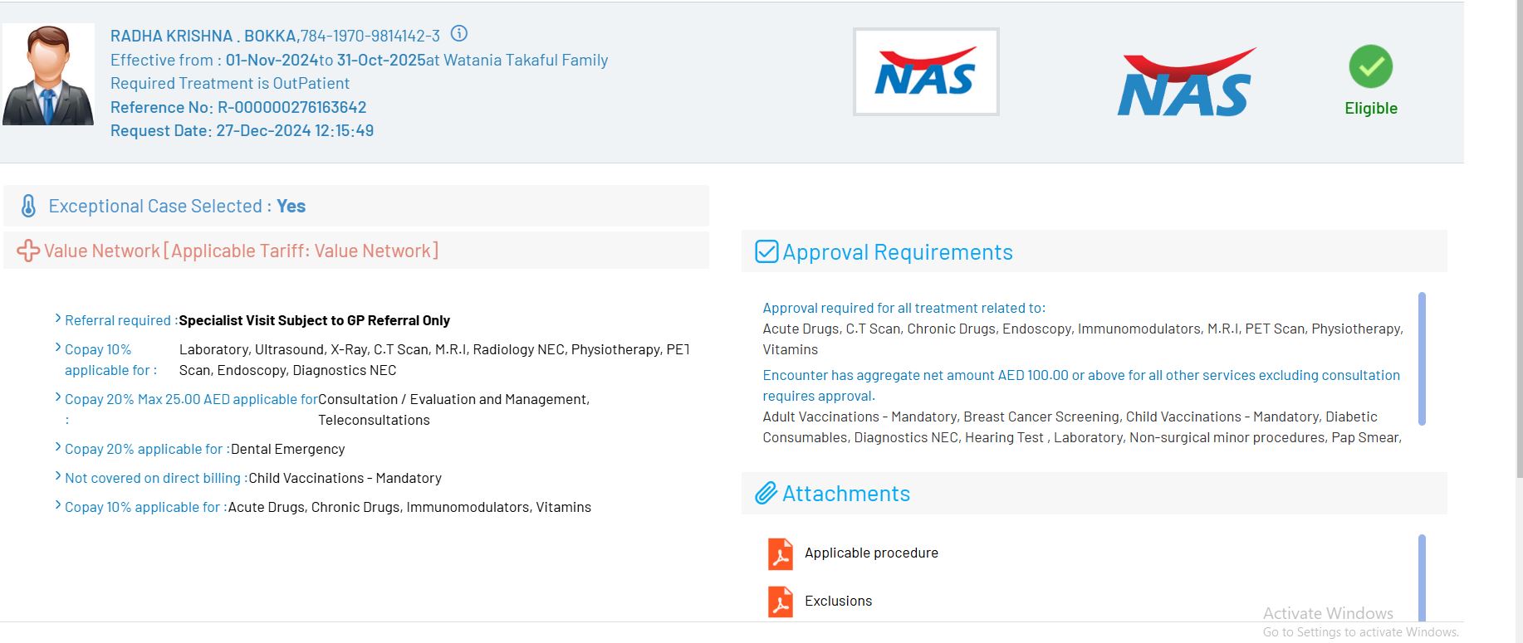Click the patient avatar picture
Screen dimensions: 1523x643
48,75
